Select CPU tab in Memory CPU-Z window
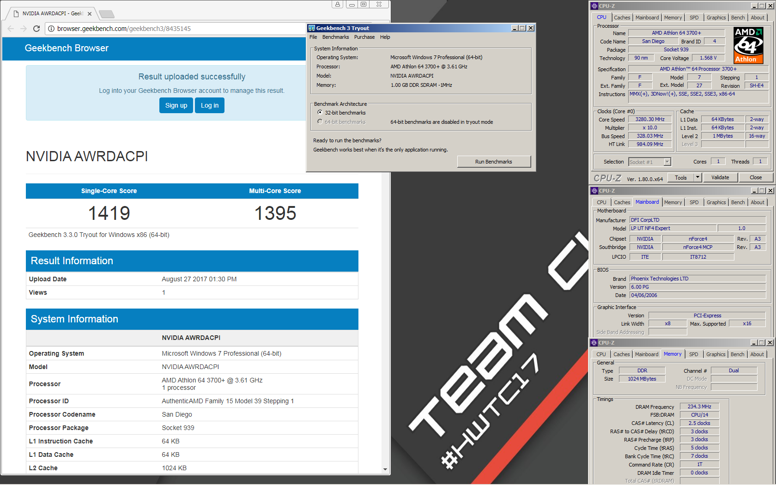 pyautogui.click(x=601, y=354)
